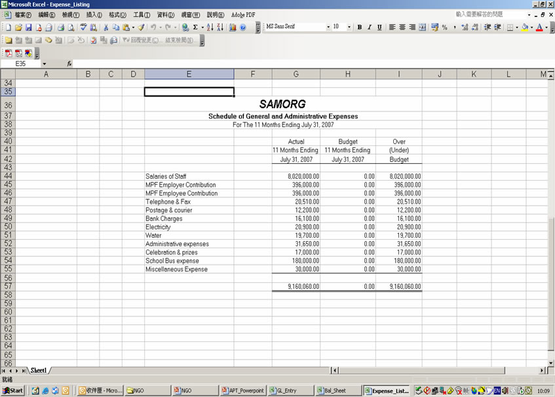
Task: Run spelling check from the toolbar
Action: pyautogui.click(x=83, y=28)
